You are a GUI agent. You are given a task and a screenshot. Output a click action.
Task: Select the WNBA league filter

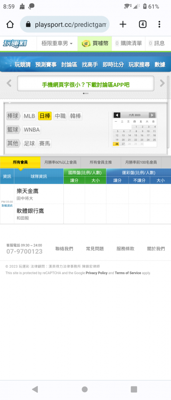pyautogui.click(x=32, y=130)
